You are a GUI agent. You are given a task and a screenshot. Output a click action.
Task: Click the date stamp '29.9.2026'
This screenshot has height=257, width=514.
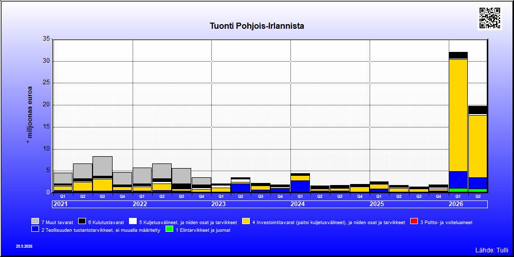[x=24, y=246]
